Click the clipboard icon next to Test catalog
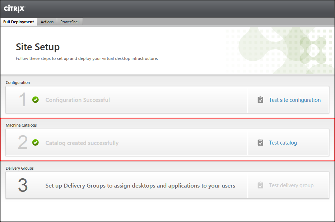 click(x=260, y=142)
